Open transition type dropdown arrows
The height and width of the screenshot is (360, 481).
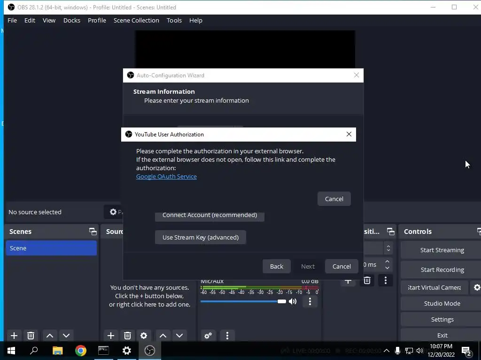coord(388,248)
